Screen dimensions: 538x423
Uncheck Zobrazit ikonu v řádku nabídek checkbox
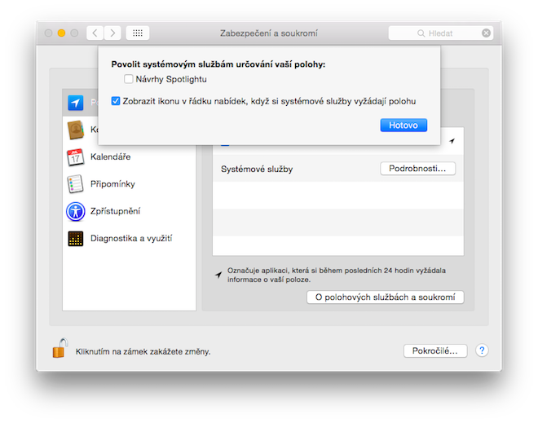click(x=116, y=101)
